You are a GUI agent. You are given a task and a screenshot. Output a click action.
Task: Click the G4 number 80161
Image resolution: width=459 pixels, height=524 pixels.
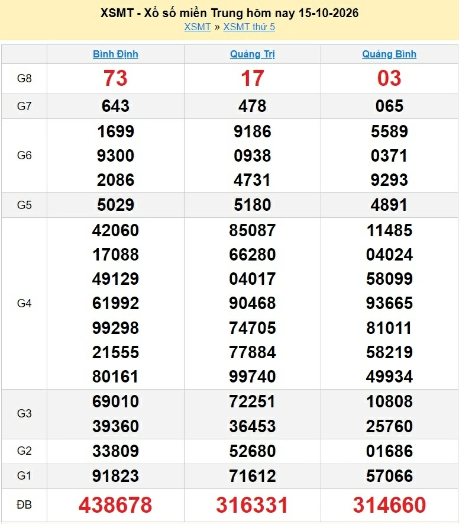(115, 377)
